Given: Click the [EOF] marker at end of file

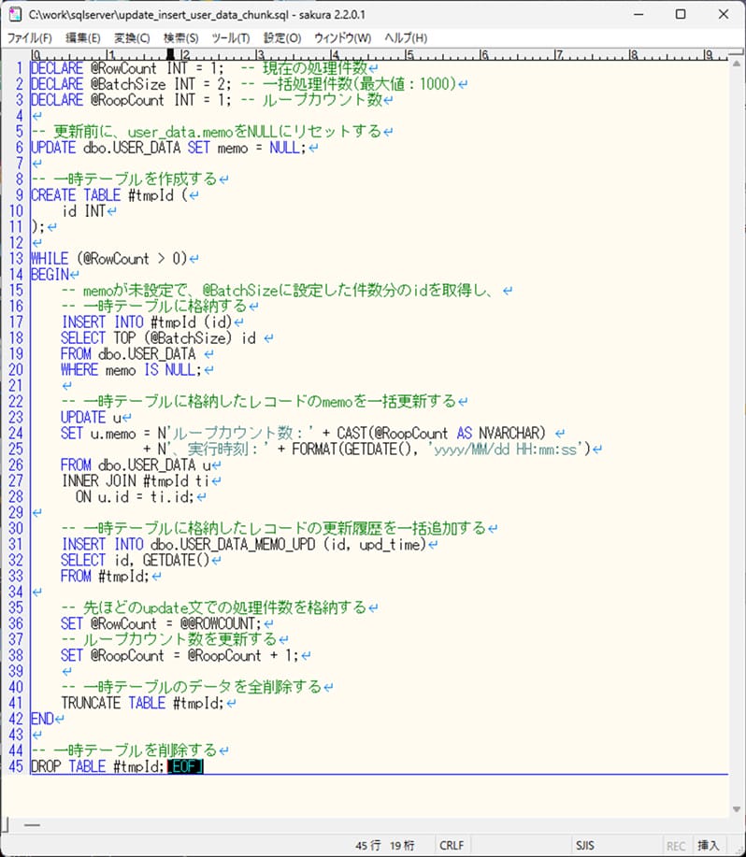Looking at the screenshot, I should [185, 766].
